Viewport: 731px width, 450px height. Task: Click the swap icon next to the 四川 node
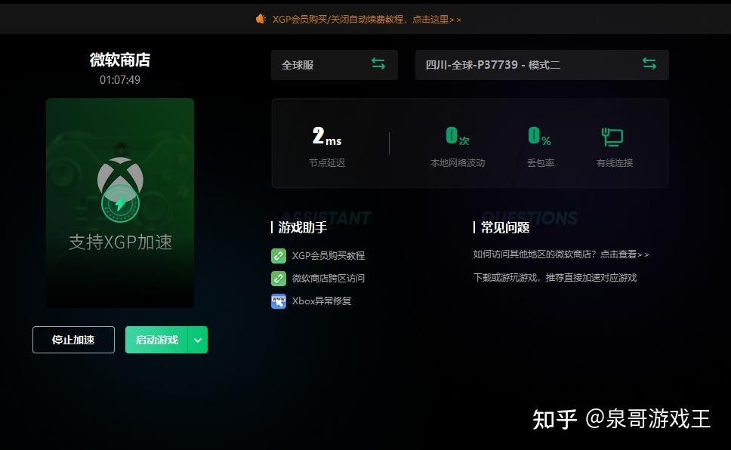[649, 64]
